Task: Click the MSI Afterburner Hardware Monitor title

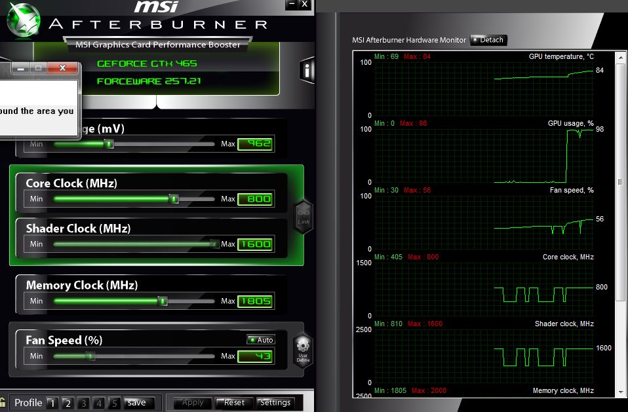Action: point(409,40)
